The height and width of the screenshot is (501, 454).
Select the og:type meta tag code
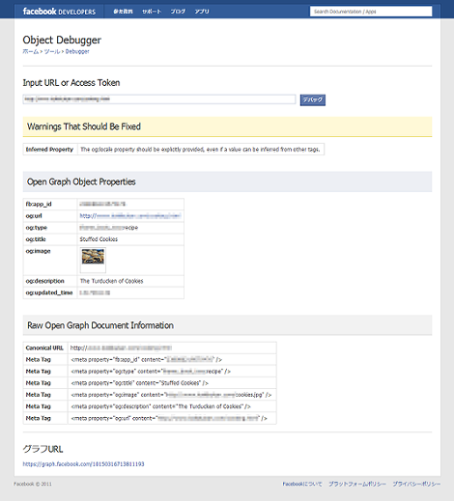click(151, 372)
